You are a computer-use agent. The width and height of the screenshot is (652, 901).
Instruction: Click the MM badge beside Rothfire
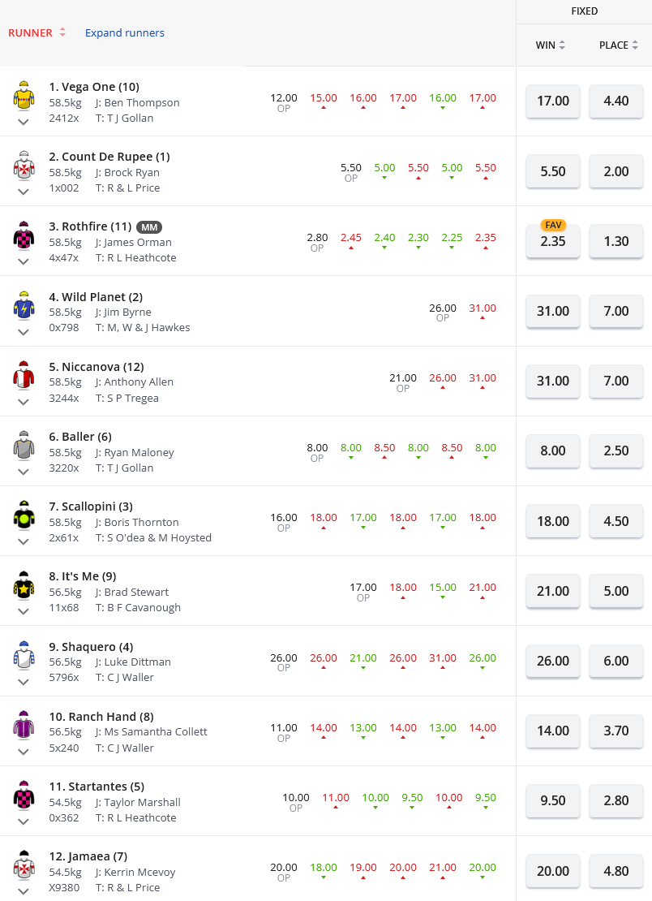click(x=149, y=227)
